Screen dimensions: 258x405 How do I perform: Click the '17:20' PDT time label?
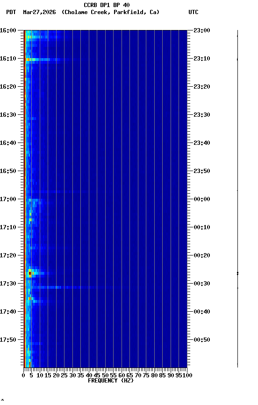pyautogui.click(x=8, y=255)
